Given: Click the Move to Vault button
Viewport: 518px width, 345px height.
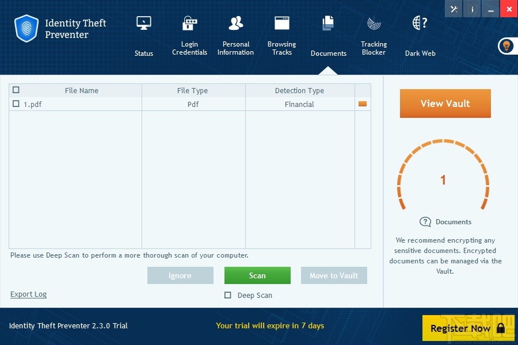Looking at the screenshot, I should [334, 275].
